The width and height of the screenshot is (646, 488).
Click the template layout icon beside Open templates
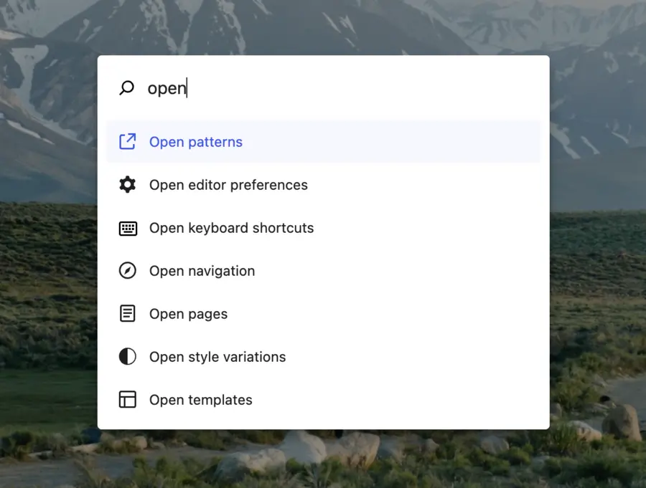coord(127,399)
